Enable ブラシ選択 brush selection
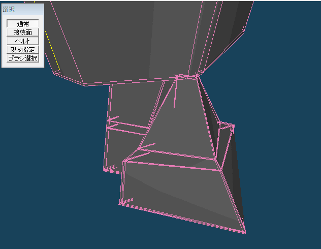The height and width of the screenshot is (249, 321). pyautogui.click(x=23, y=58)
